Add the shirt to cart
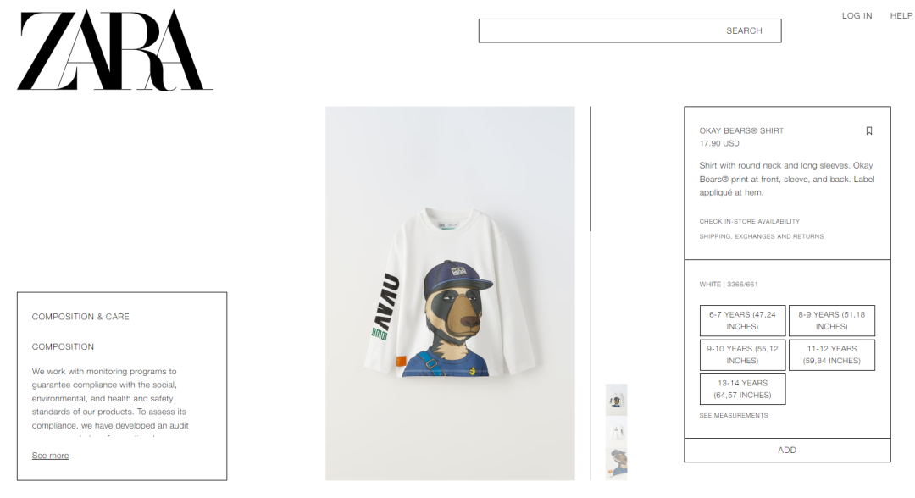This screenshot has height=498, width=915. pos(787,451)
